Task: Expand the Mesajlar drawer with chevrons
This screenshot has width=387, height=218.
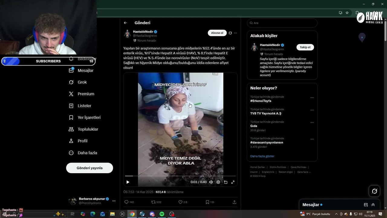Action: pos(373,205)
